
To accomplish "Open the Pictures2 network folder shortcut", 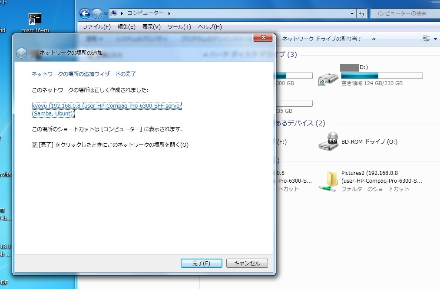I will pyautogui.click(x=328, y=180).
